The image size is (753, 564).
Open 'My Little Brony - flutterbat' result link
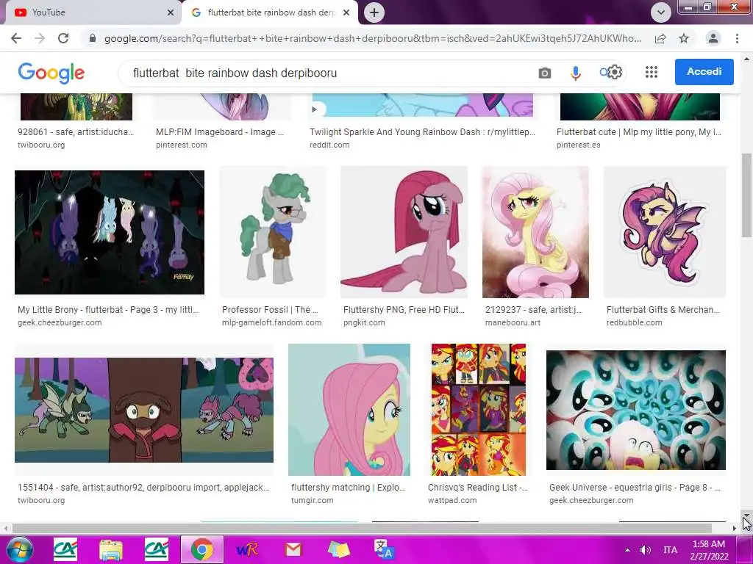(x=108, y=310)
